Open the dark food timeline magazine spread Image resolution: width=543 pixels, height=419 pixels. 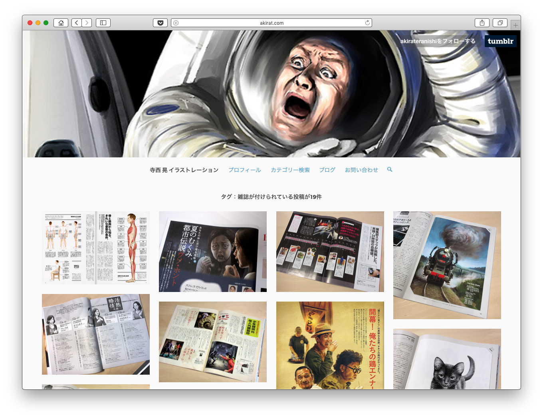point(330,252)
